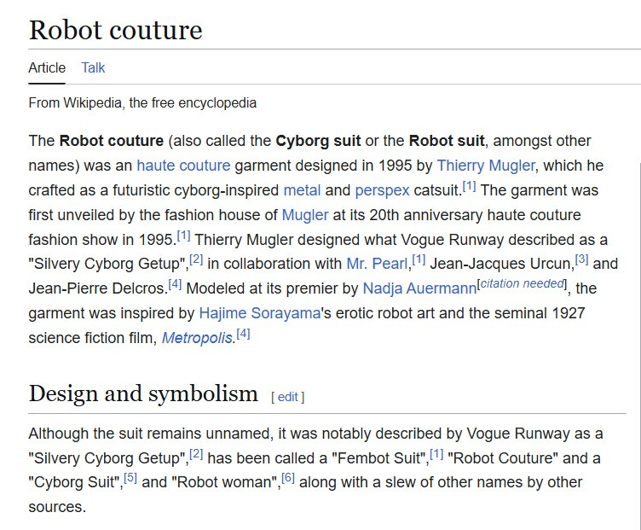The height and width of the screenshot is (530, 641).
Task: Switch to the Talk tab
Action: (93, 67)
